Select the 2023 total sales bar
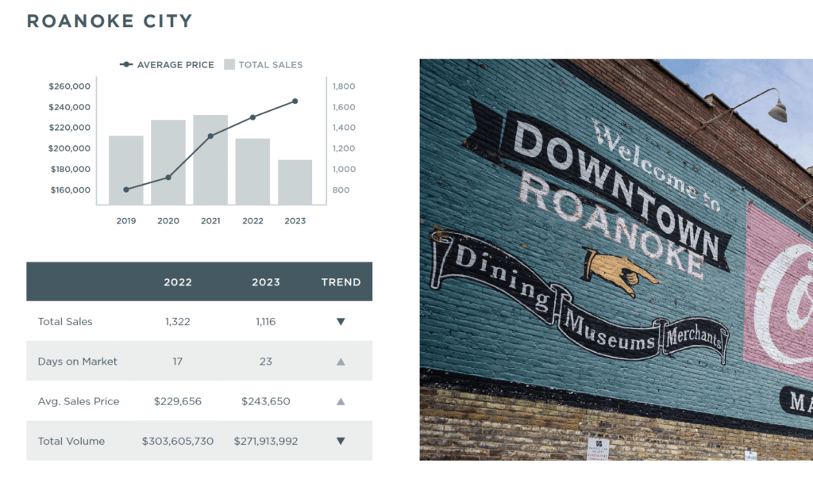 295,184
